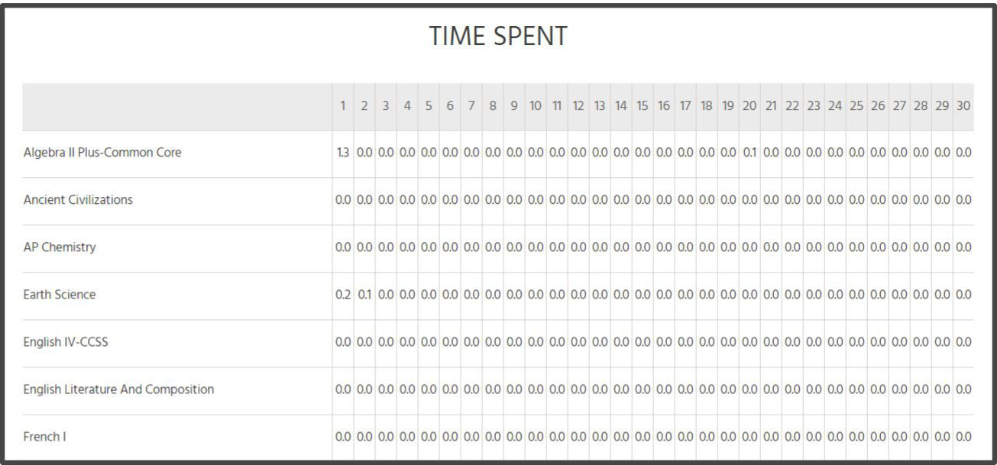Viewport: 997px width, 465px height.
Task: Select the day 25 column header
Action: pyautogui.click(x=856, y=106)
